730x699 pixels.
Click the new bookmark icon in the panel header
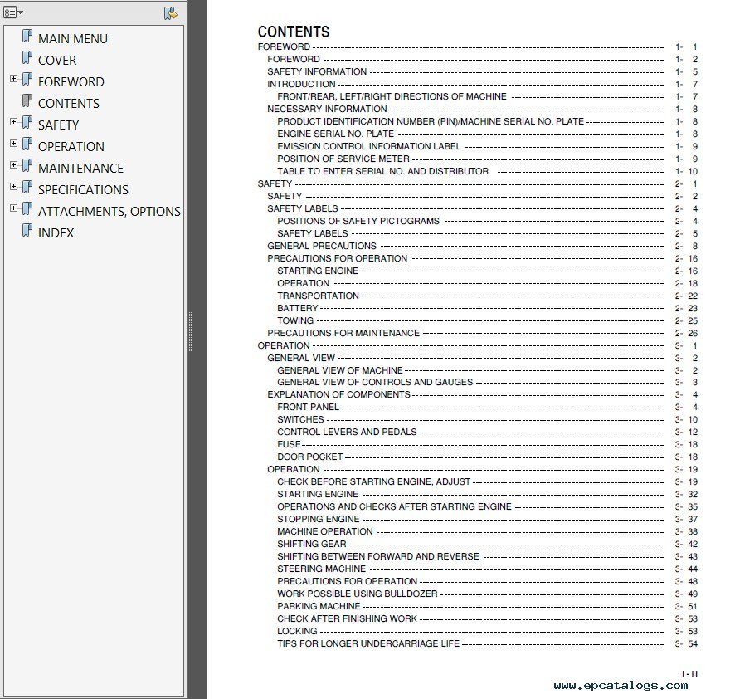[170, 13]
